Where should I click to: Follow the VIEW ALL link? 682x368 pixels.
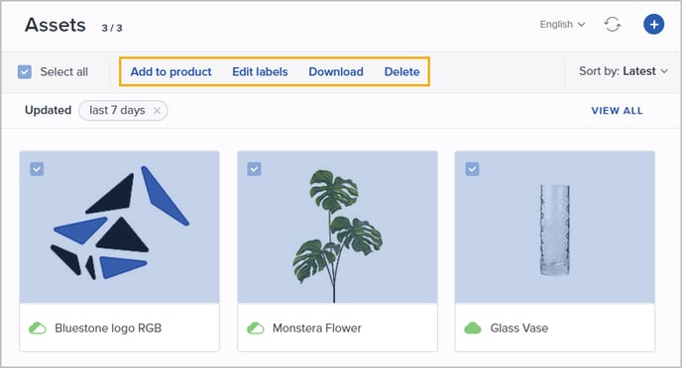617,111
